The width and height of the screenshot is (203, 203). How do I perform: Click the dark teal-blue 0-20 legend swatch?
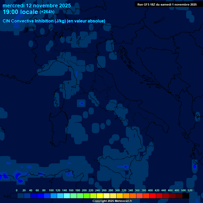point(21,196)
